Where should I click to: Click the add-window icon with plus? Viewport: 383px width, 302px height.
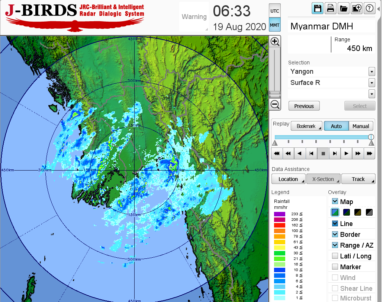[x=357, y=9]
